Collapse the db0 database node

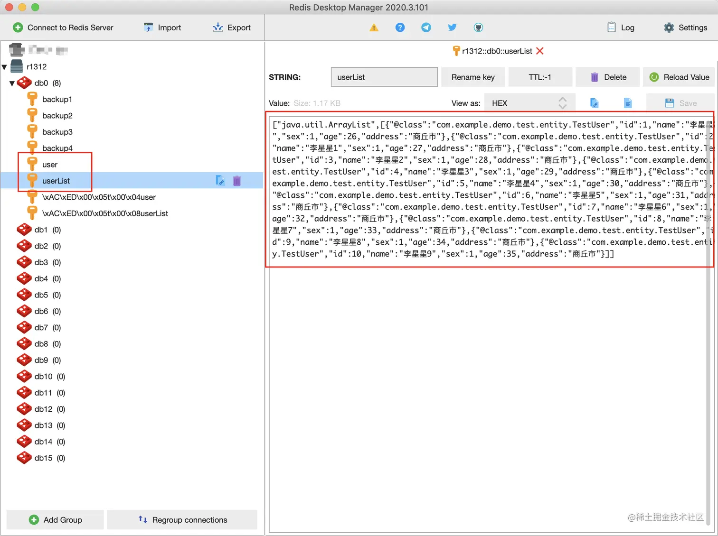(12, 83)
